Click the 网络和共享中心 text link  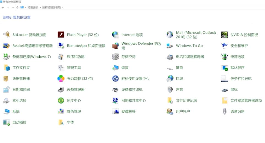coord(133,101)
